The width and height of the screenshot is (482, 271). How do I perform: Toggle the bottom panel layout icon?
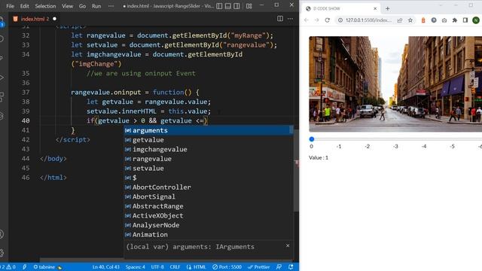[x=227, y=6]
